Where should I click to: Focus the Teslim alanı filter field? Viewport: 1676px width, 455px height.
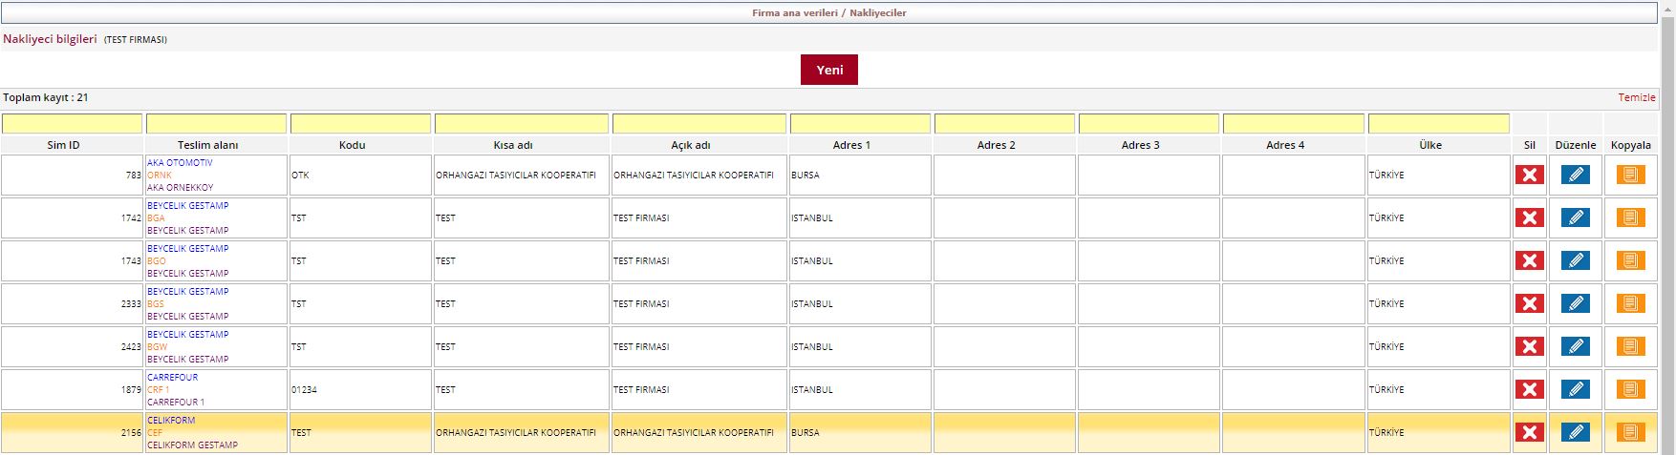[x=216, y=124]
